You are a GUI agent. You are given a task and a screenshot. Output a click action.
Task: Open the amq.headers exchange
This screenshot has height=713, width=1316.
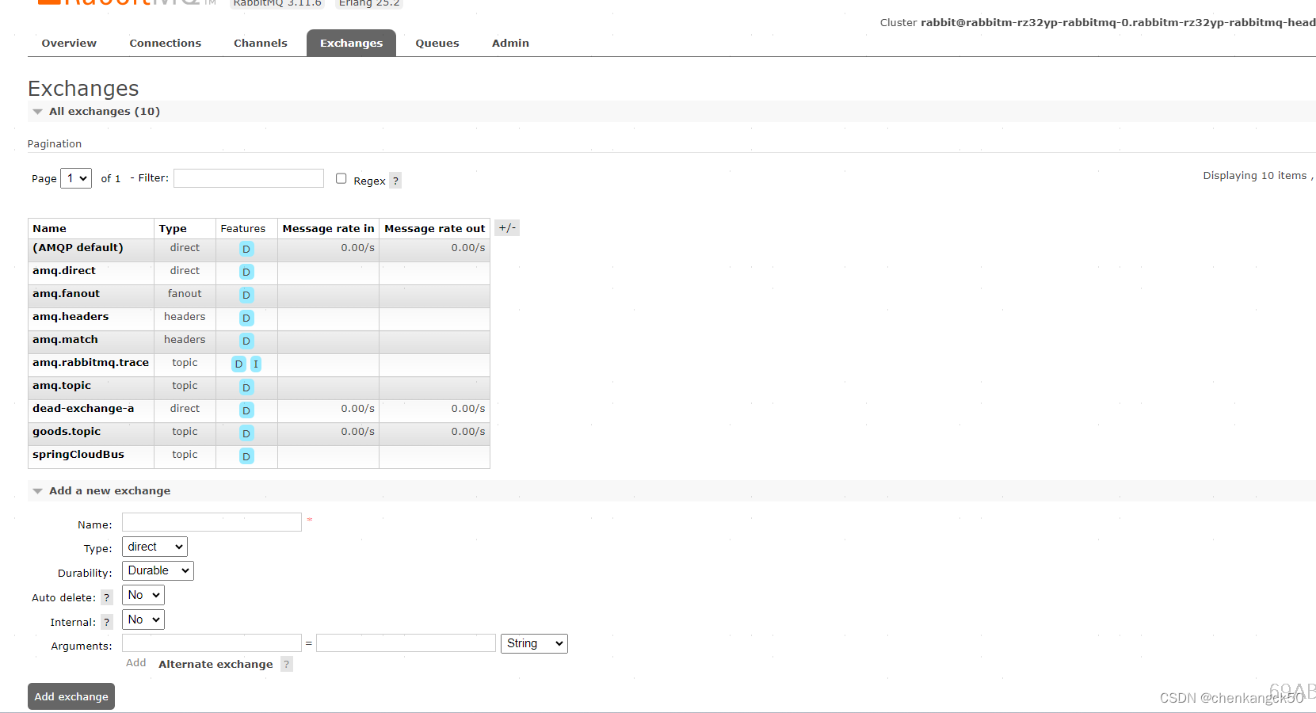coord(71,317)
